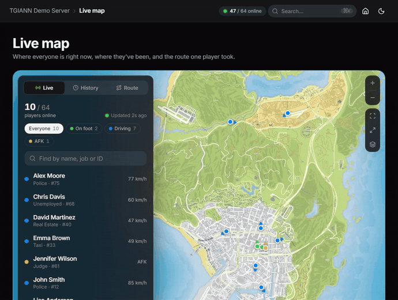
Task: Click the Live map breadcrumb
Action: pyautogui.click(x=92, y=10)
